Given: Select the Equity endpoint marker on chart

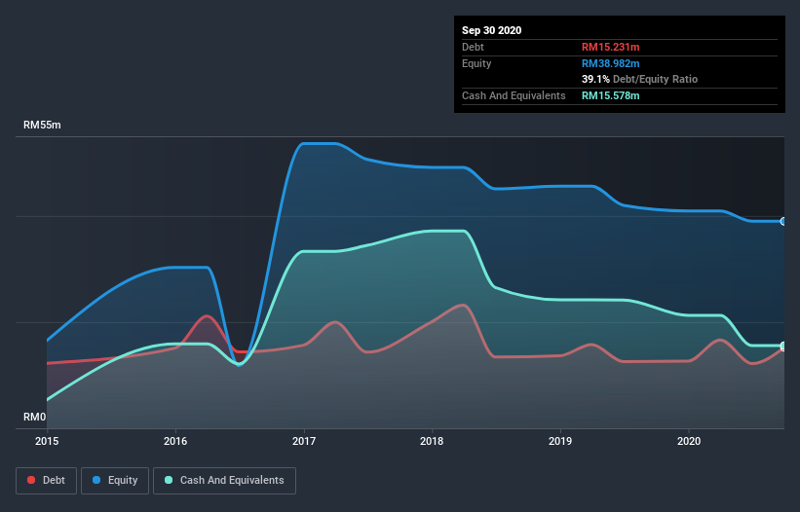Looking at the screenshot, I should pos(783,221).
